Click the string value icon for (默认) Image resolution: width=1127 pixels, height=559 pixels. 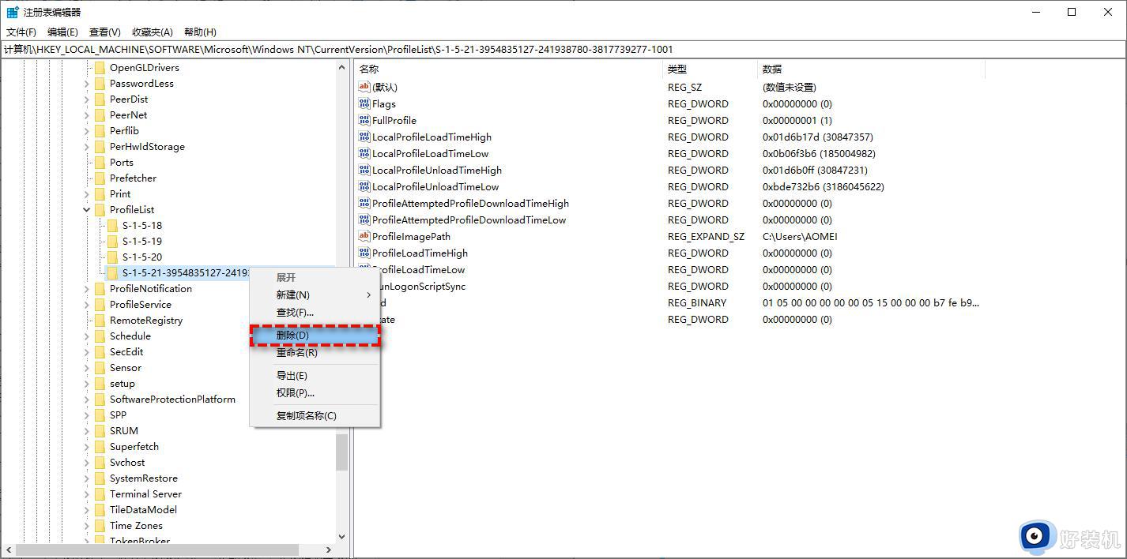364,87
